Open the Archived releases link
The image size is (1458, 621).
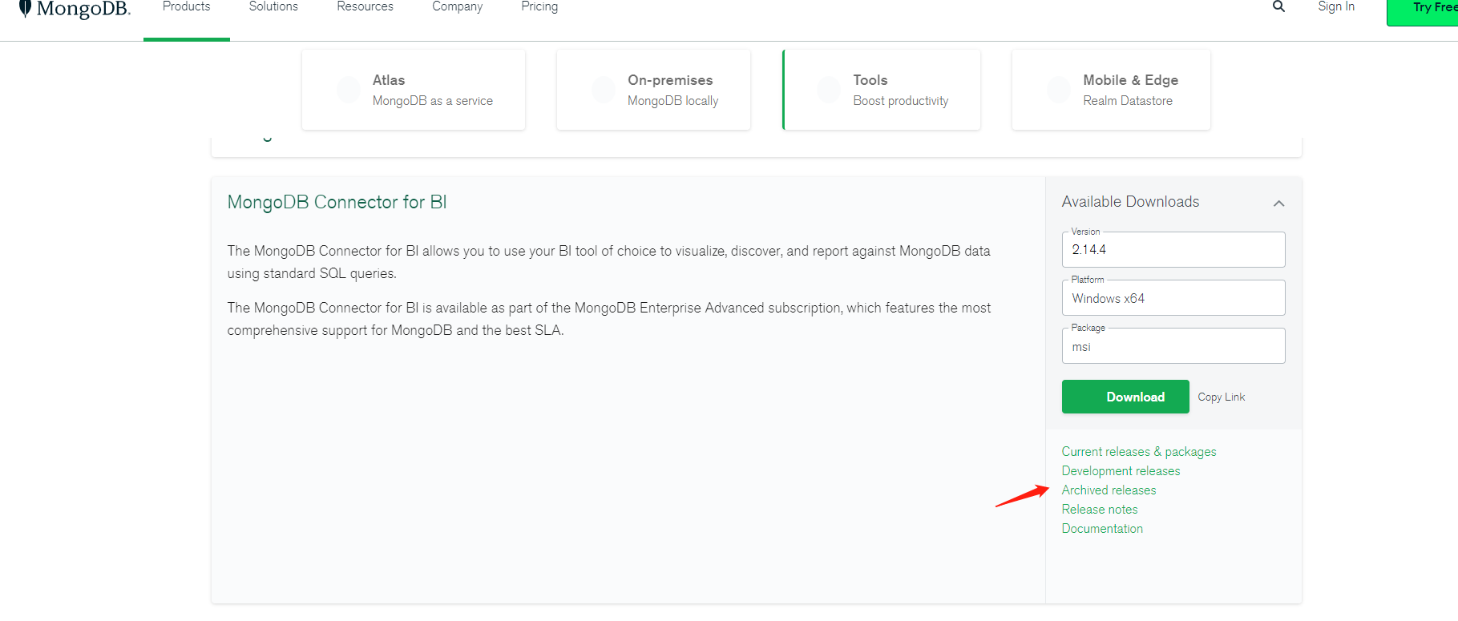point(1109,490)
